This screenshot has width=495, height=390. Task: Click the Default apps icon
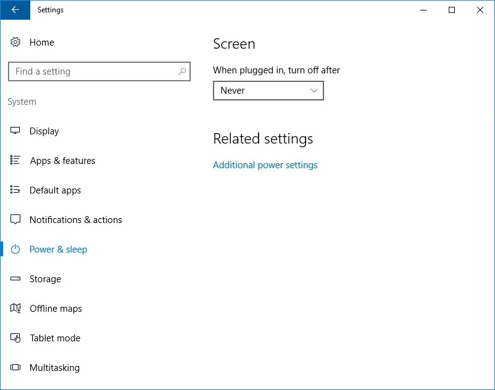[15, 190]
